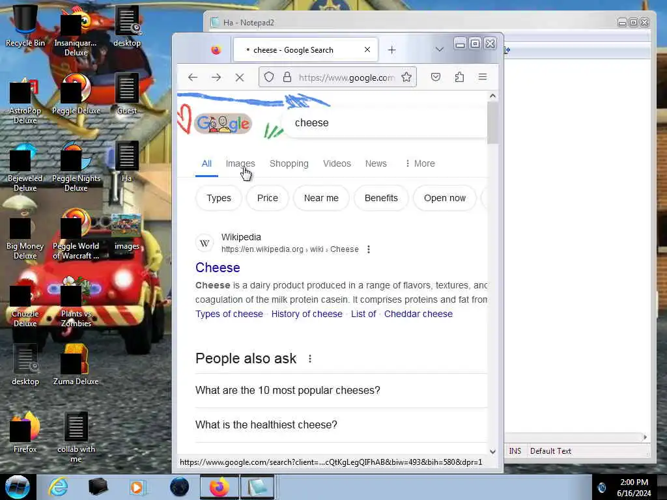The image size is (667, 500).
Task: Select the Guest desktop file icon
Action: [x=127, y=94]
